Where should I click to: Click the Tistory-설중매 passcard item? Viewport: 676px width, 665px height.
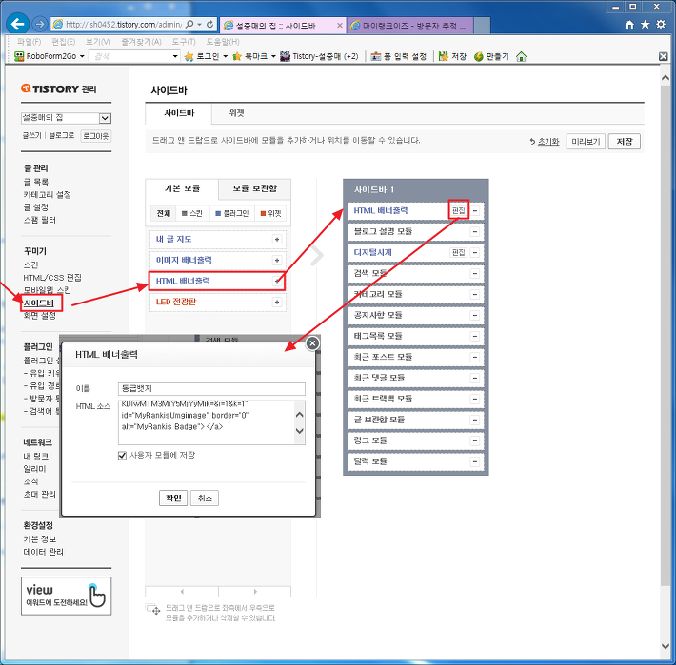click(x=319, y=56)
